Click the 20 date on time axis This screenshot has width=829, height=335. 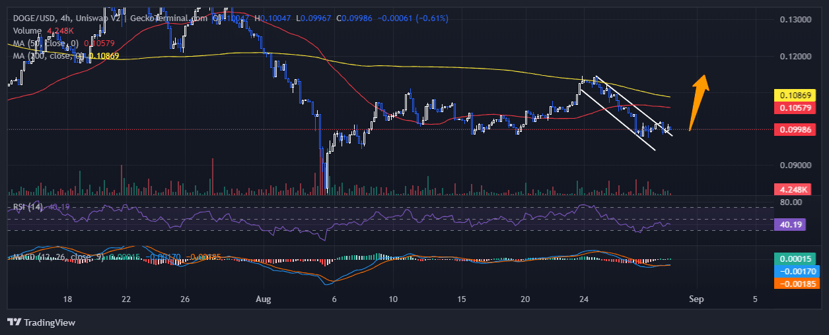tap(526, 299)
